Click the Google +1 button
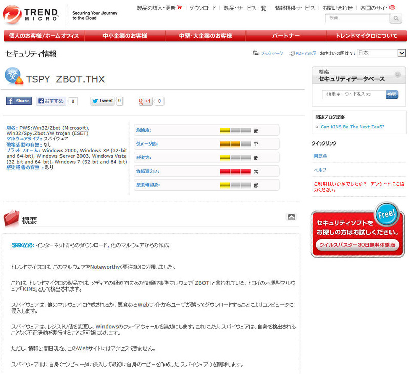 coord(146,101)
